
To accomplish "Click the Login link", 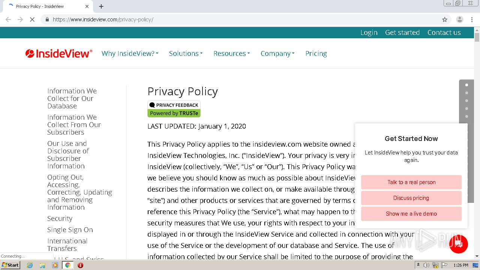I will [369, 33].
